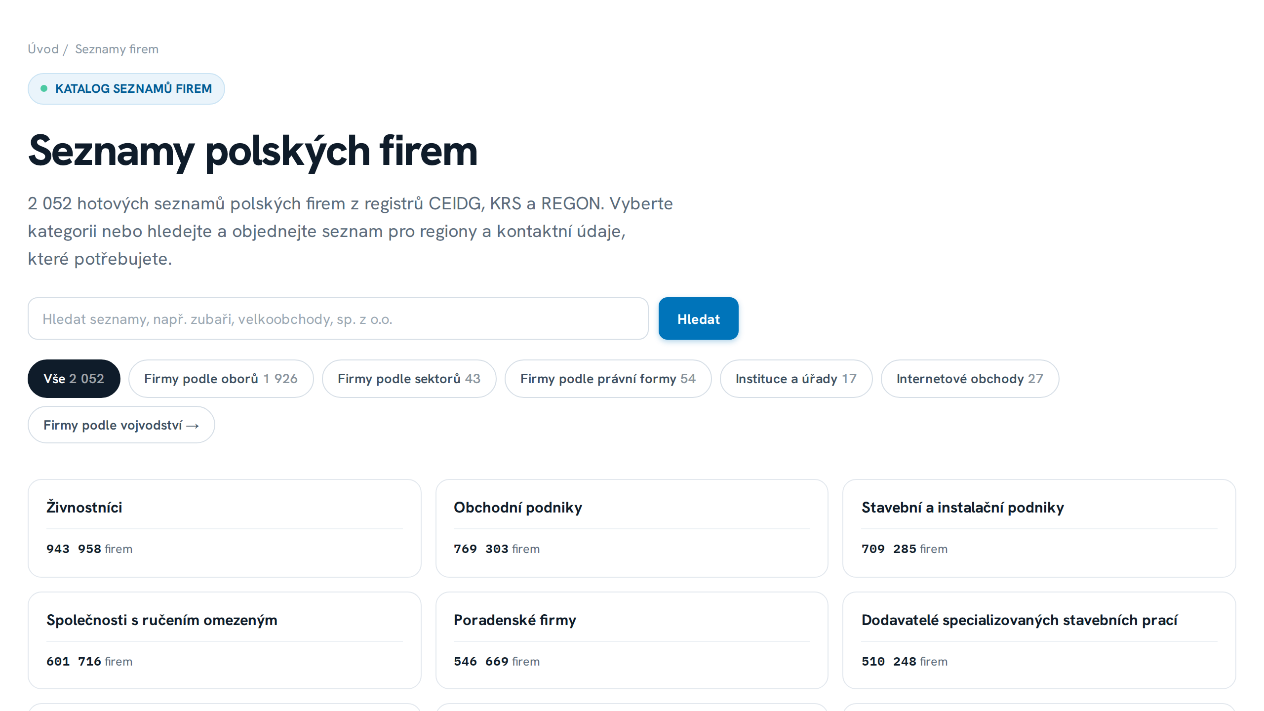Click the 546 669 firem count
The width and height of the screenshot is (1264, 711).
pos(497,662)
